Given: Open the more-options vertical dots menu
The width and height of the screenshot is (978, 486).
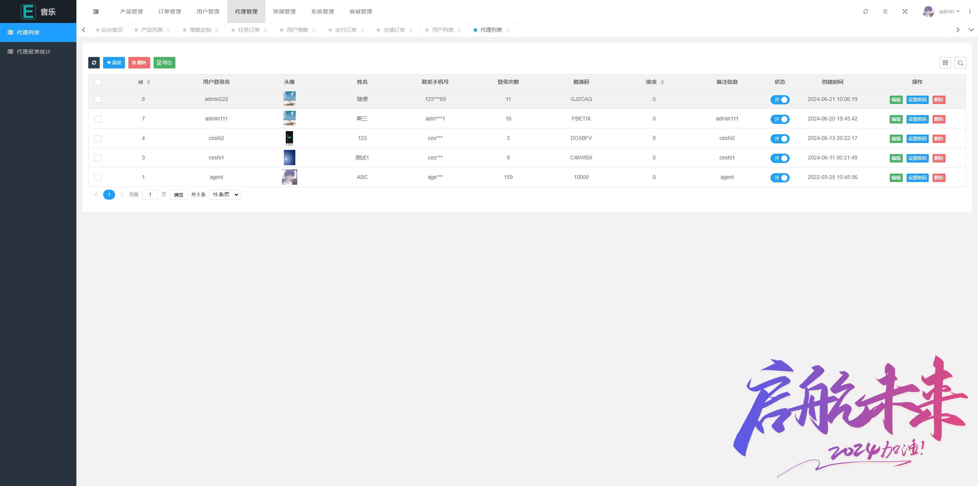Looking at the screenshot, I should pyautogui.click(x=970, y=11).
